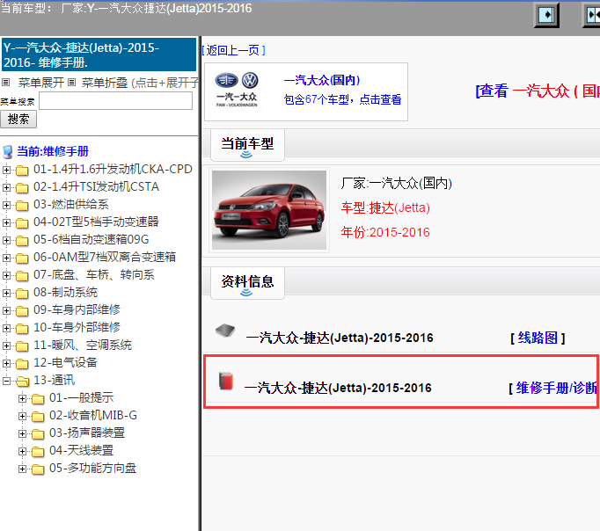Viewport: 600px width, 531px height.
Task: Click the red Jetta car thumbnail
Action: pyautogui.click(x=269, y=210)
